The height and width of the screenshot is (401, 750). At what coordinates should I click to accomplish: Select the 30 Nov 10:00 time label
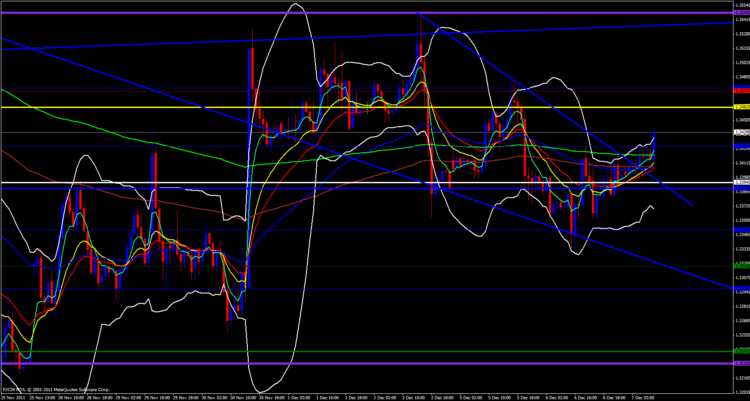click(243, 398)
